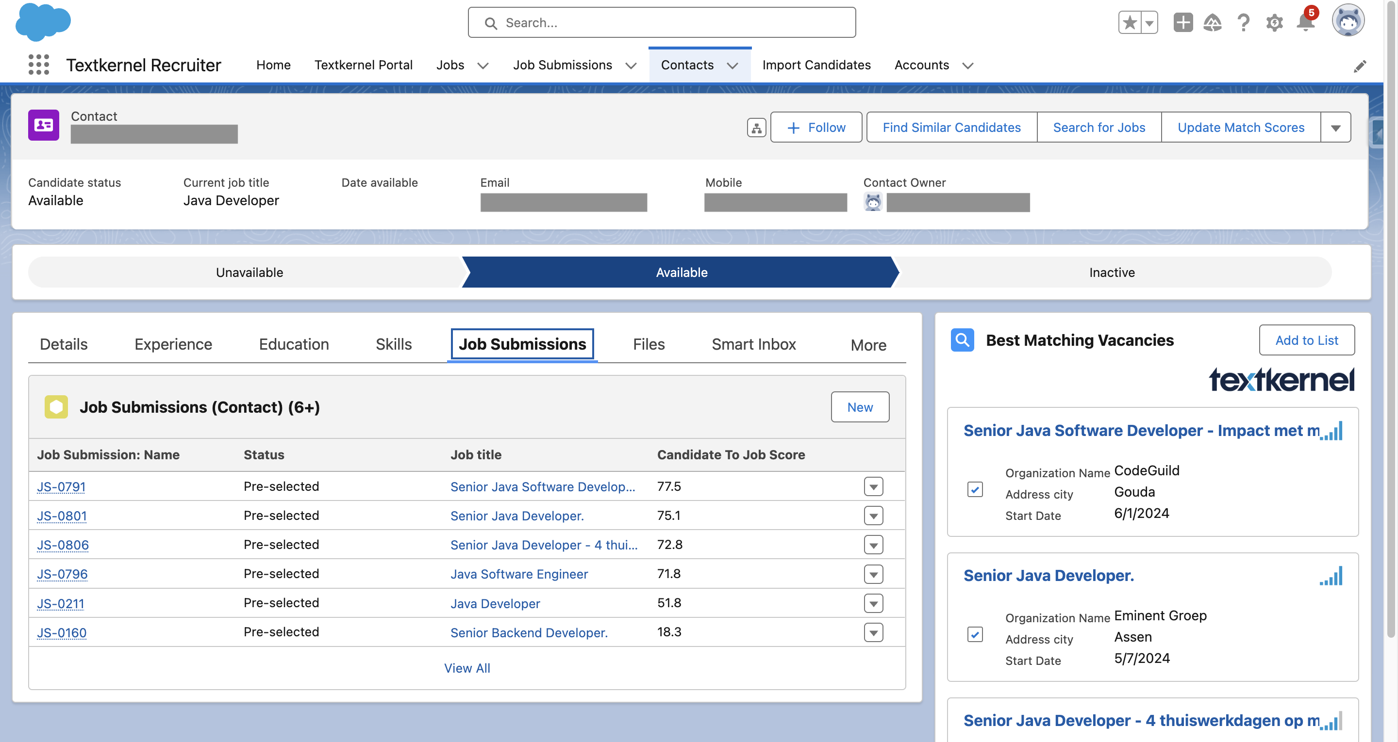Image resolution: width=1398 pixels, height=742 pixels.
Task: Open the Help question mark icon
Action: (x=1243, y=23)
